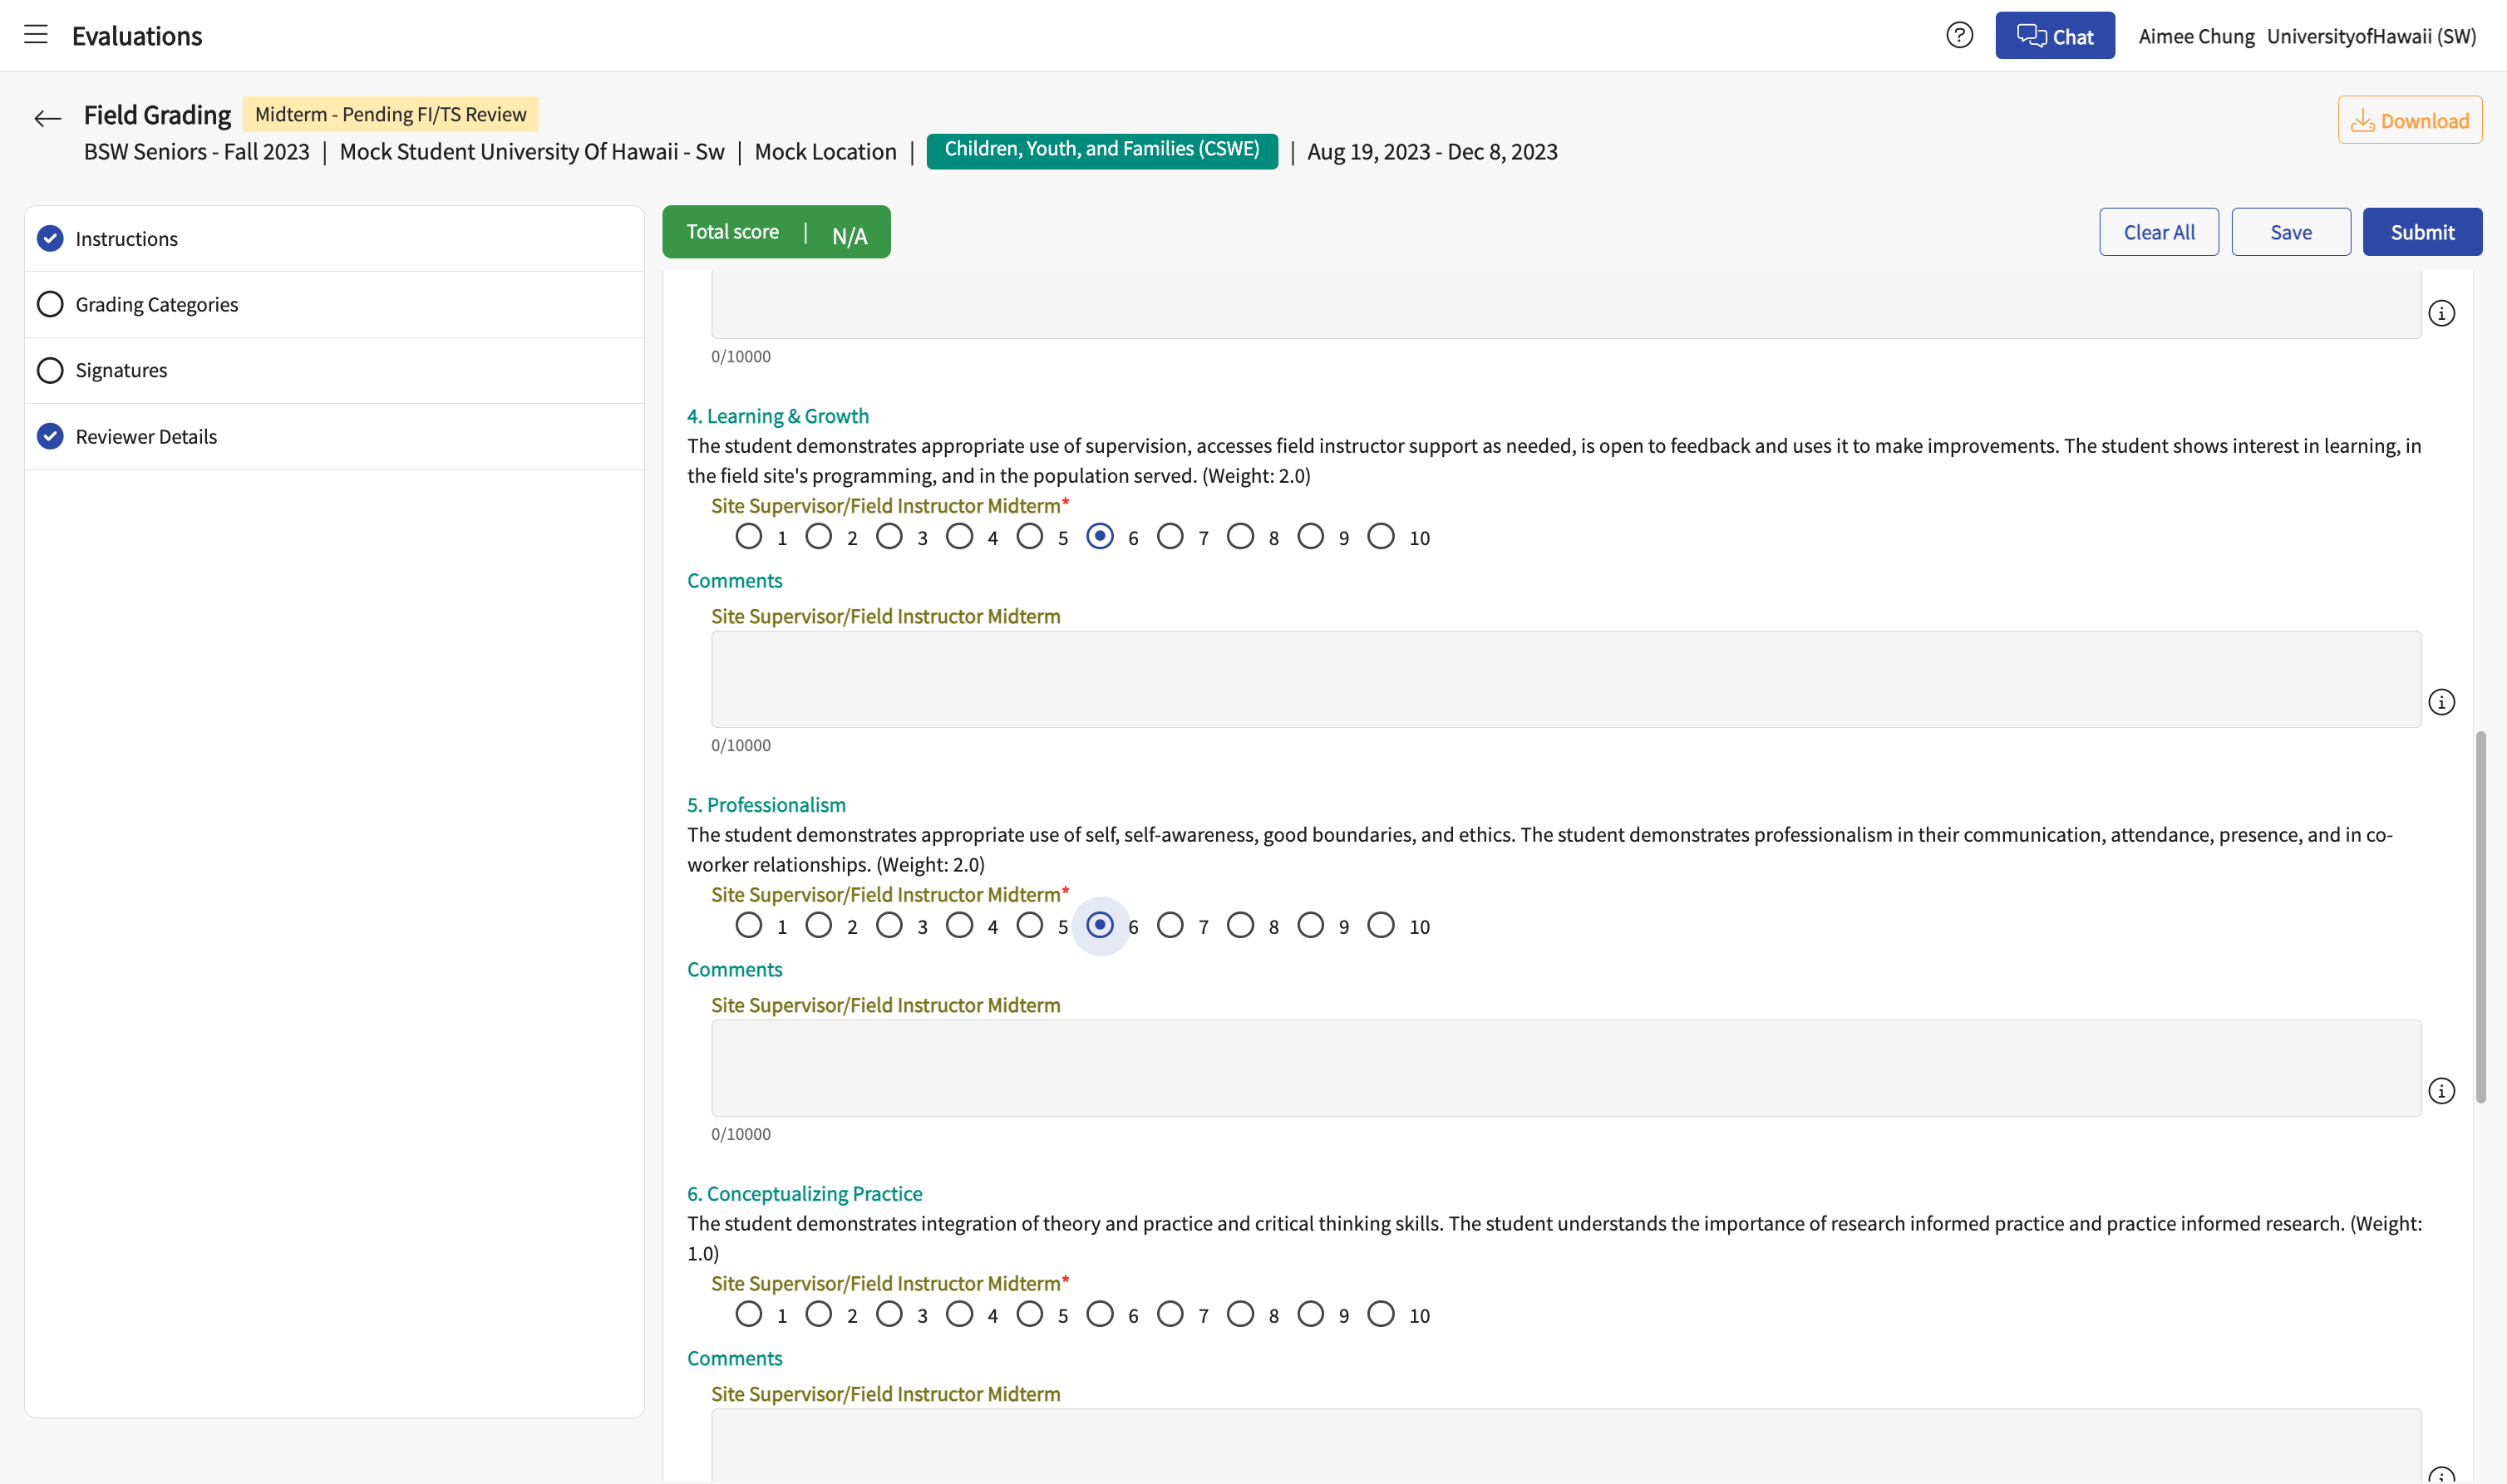
Task: Open the Reviewer Details section
Action: pos(334,437)
